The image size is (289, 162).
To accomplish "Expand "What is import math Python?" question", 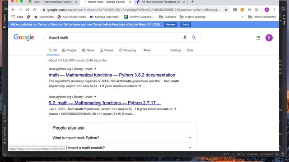I will click(122, 138).
